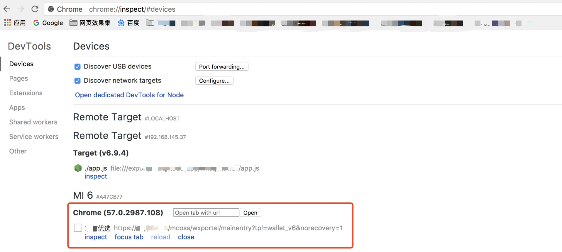This screenshot has width=562, height=252.
Task: Select Other in the DevTools sidebar
Action: [x=18, y=151]
